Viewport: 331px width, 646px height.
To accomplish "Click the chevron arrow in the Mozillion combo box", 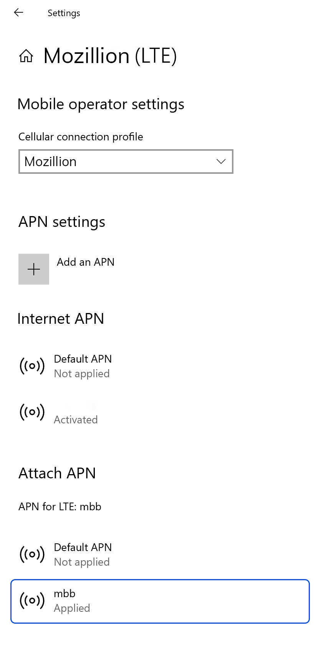I will coord(221,161).
